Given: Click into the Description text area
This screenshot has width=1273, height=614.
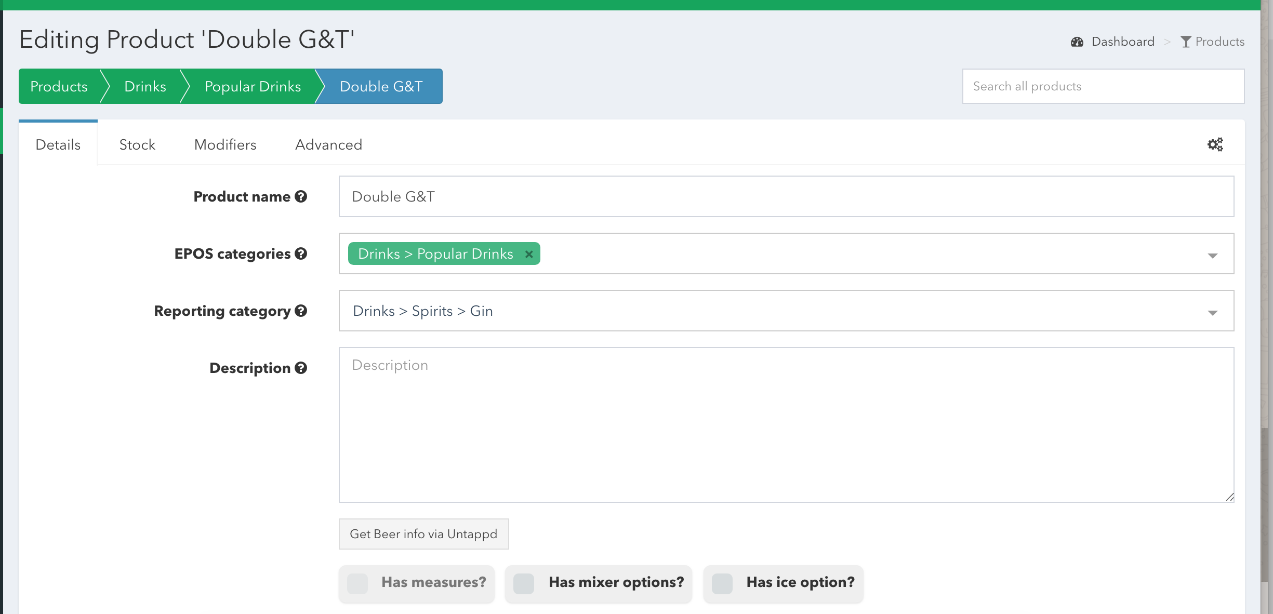Looking at the screenshot, I should point(786,424).
